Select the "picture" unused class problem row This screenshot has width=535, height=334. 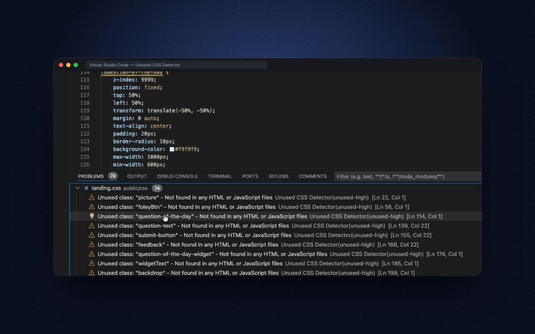[276, 197]
